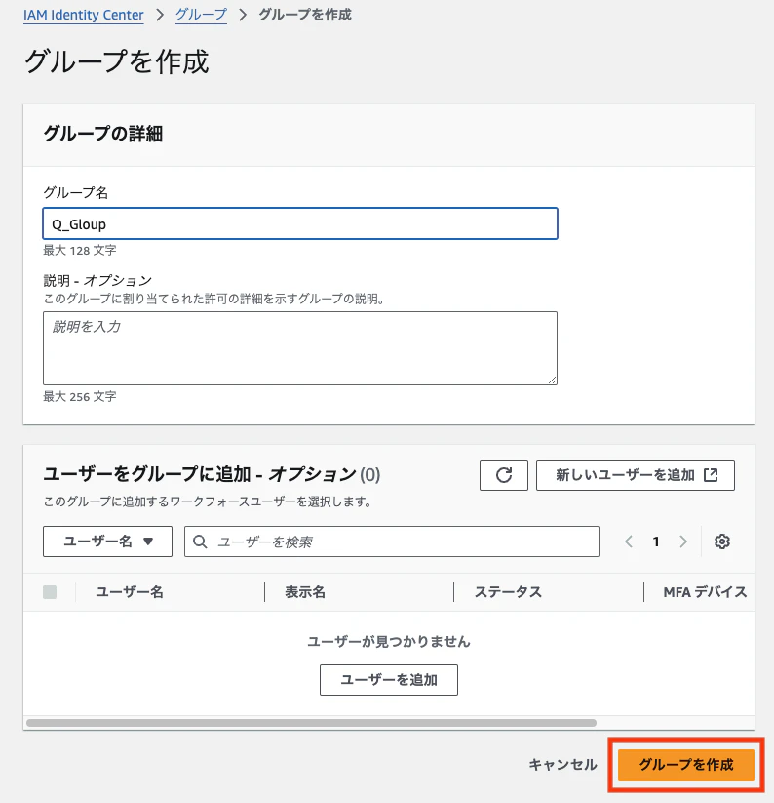Viewport: 774px width, 803px height.
Task: Click the ユーザーを検索 search field
Action: (x=392, y=542)
